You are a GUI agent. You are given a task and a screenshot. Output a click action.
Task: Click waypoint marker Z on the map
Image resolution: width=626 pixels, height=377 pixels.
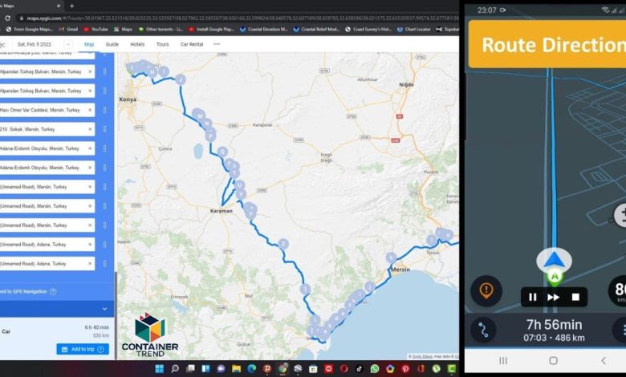coord(283,244)
